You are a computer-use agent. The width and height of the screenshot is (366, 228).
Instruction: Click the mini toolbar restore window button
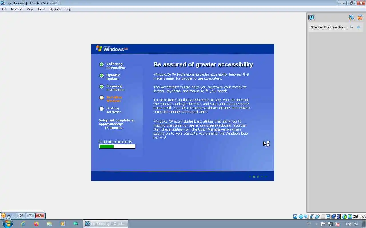[21, 216]
